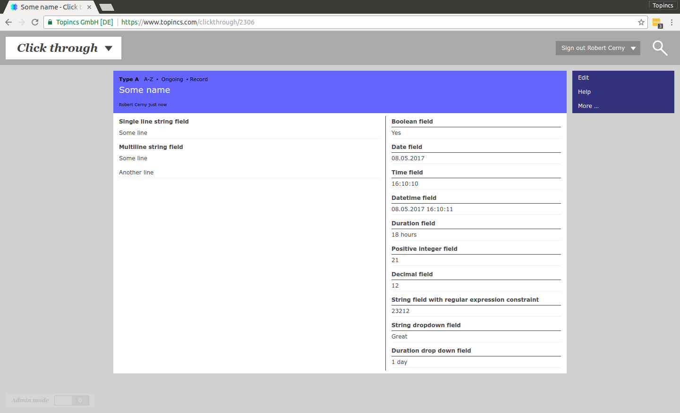Open the Chrome three-dot menu
Image resolution: width=680 pixels, height=413 pixels.
click(671, 22)
